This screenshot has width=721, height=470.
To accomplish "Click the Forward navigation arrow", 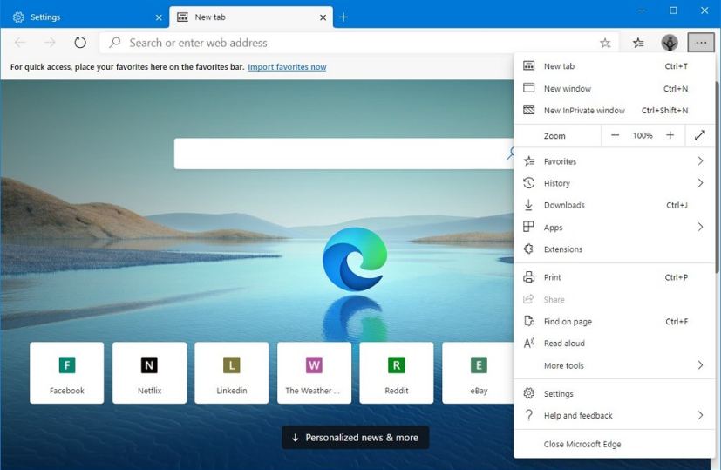I will 50,43.
